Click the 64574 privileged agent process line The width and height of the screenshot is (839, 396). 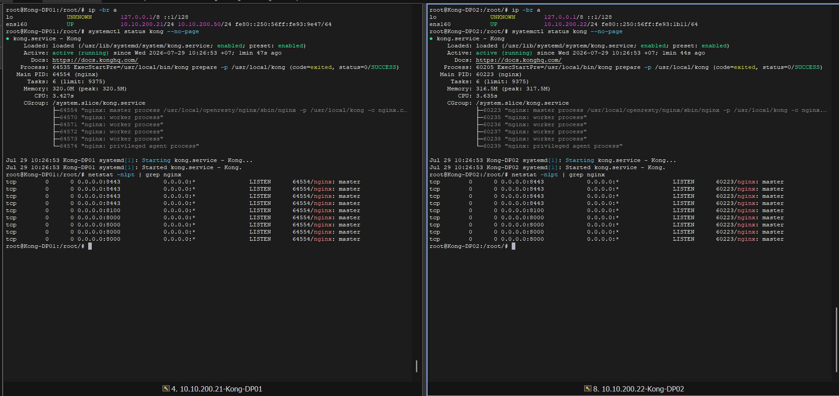pos(129,146)
